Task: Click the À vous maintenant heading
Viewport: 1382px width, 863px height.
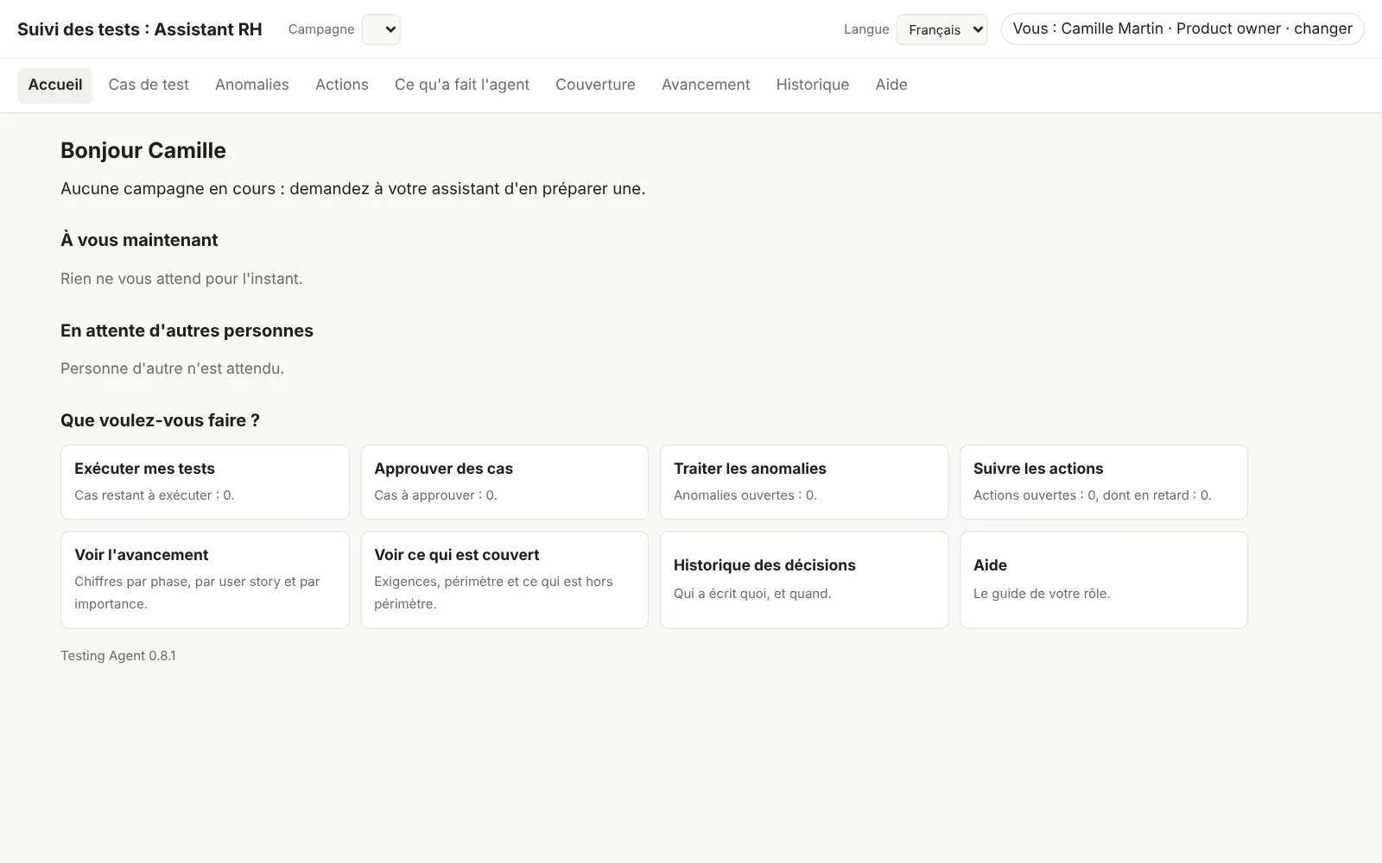Action: point(139,240)
